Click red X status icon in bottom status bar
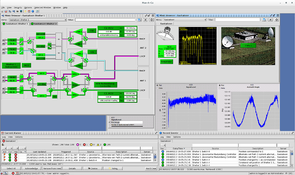This screenshot has height=175, width=295. (x=13, y=173)
